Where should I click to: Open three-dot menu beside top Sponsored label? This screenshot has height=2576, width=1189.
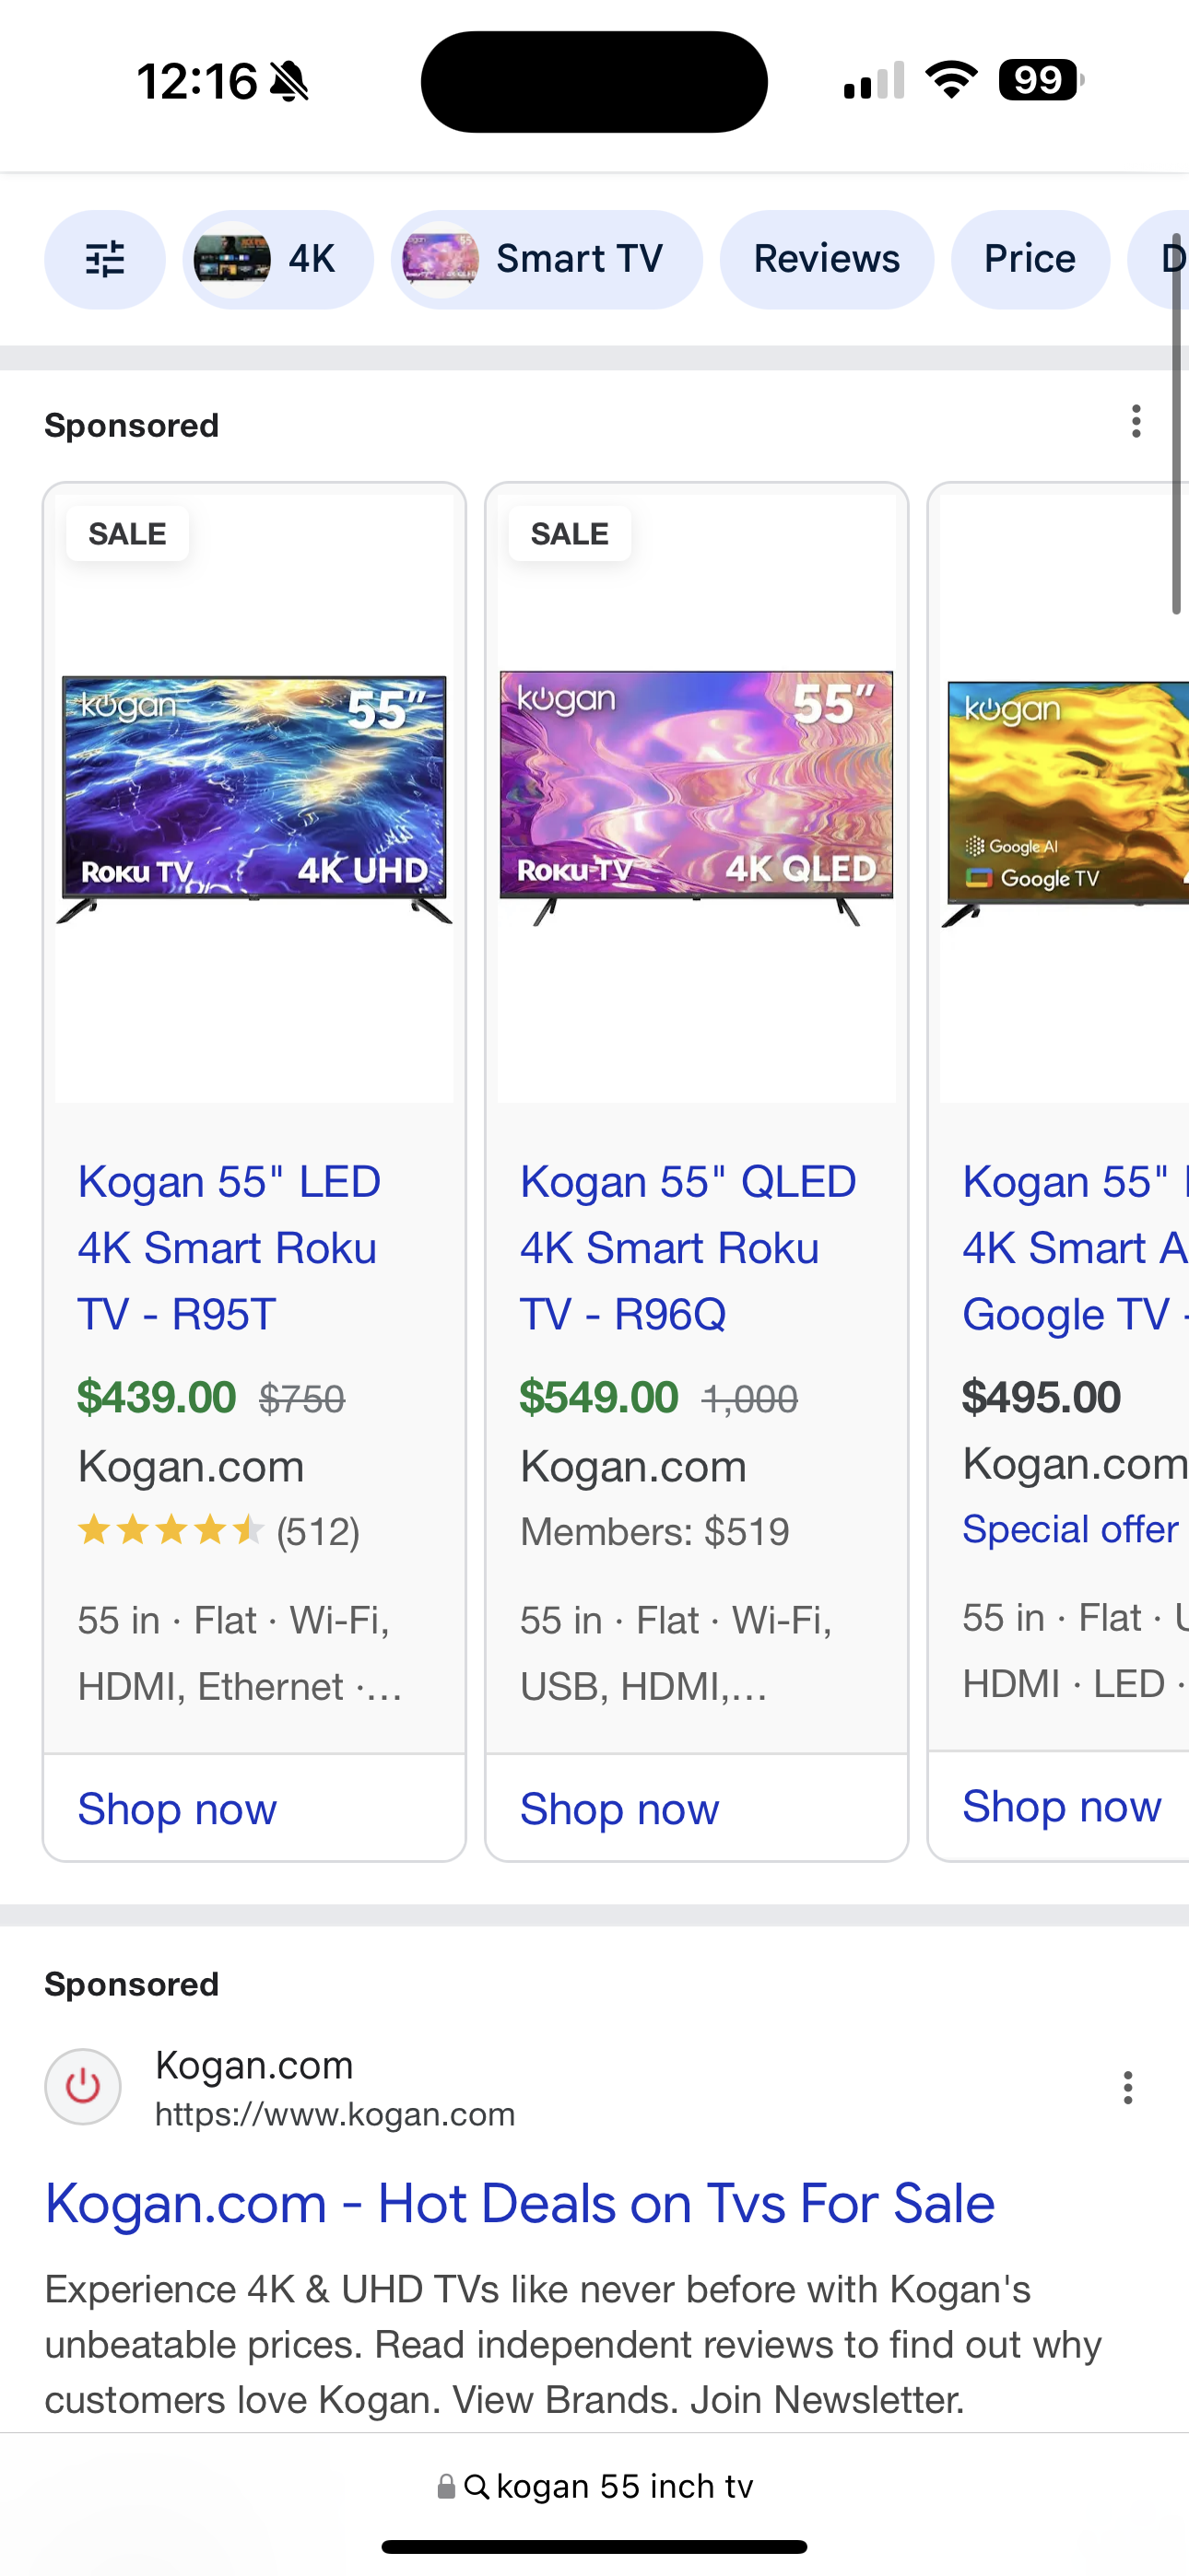coord(1135,422)
